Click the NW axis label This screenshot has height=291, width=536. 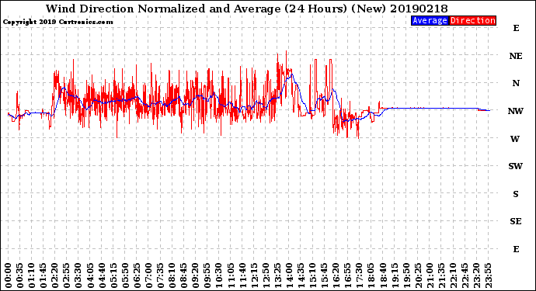516,111
